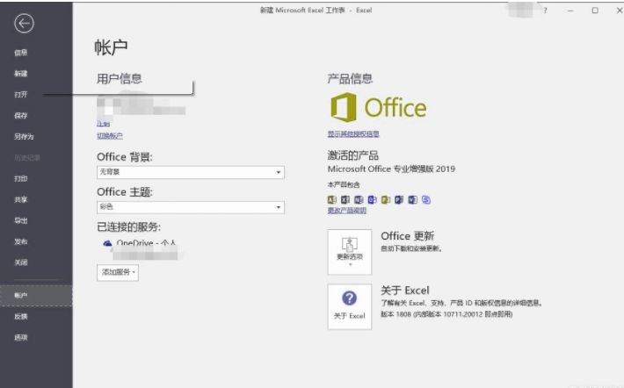Image resolution: width=624 pixels, height=388 pixels.
Task: Click the Access app icon
Action: point(331,199)
